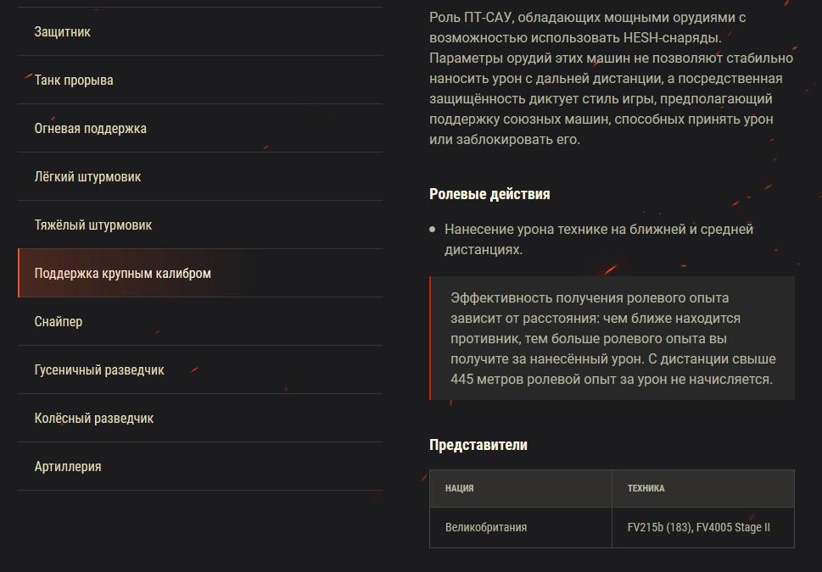This screenshot has height=572, width=822.
Task: Click the note about 445 метров distance
Action: pos(612,338)
